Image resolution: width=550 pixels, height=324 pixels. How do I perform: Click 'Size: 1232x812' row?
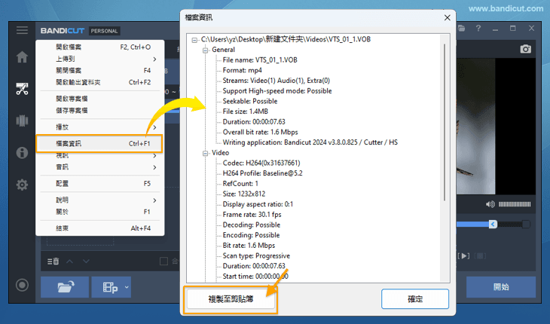coord(244,194)
